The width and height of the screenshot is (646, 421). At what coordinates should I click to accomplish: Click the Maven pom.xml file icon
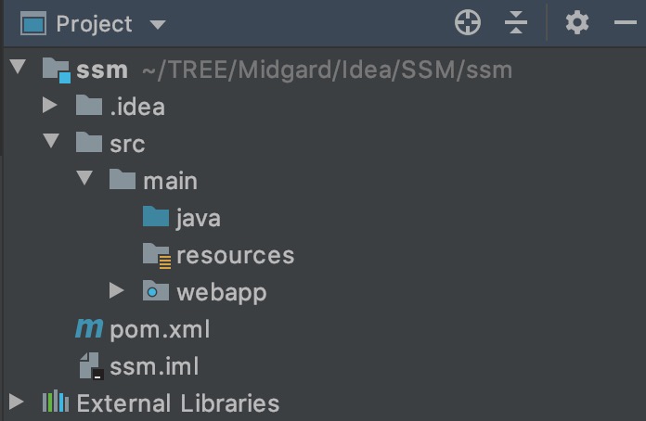[x=89, y=328]
